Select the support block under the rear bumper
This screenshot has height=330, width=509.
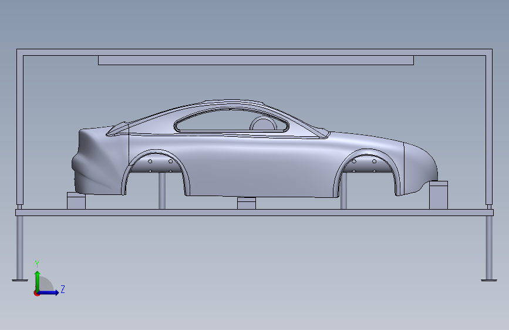[x=76, y=201]
